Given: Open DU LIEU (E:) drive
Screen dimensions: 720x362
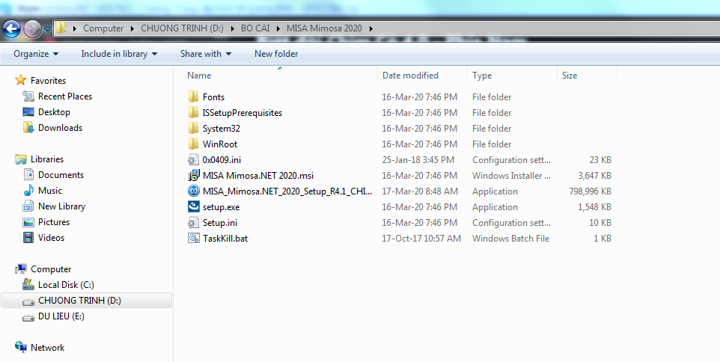Looking at the screenshot, I should point(61,316).
